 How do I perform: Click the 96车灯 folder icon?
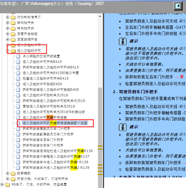pos(7,185)
